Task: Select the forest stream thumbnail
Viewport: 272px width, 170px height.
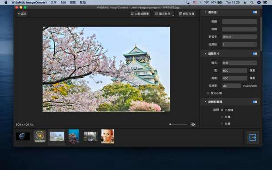Action: [91, 137]
